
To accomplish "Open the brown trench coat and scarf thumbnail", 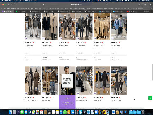I will tap(33, 80).
